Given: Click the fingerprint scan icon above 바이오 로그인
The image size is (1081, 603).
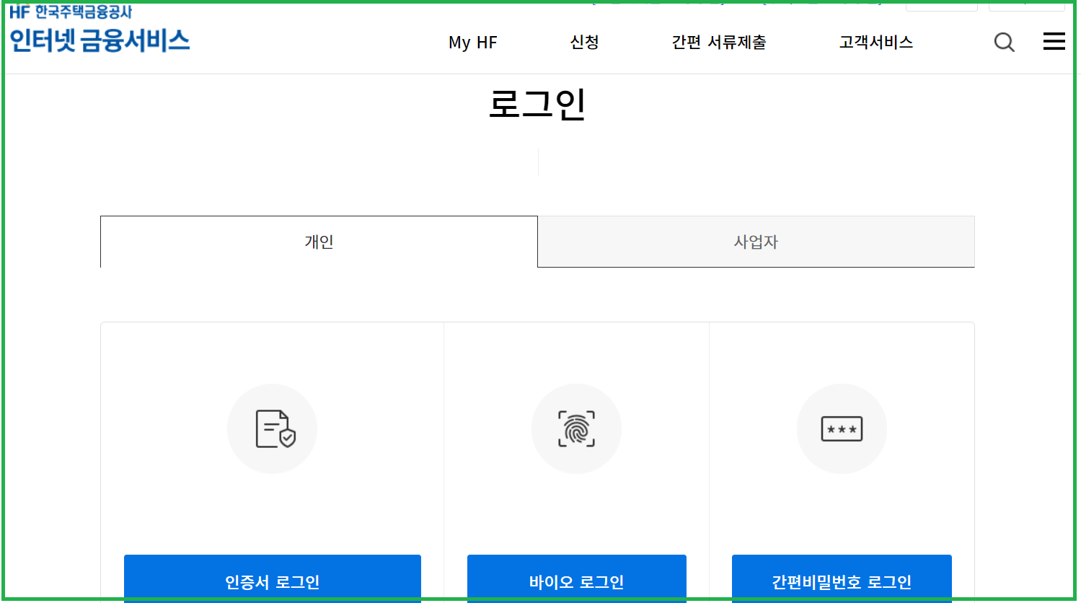Looking at the screenshot, I should pos(576,428).
